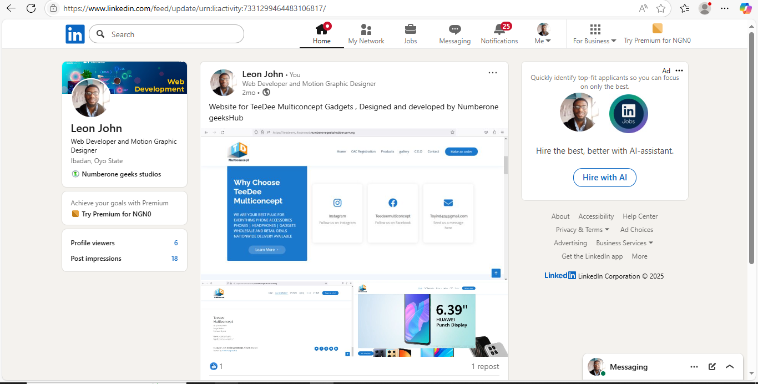Image resolution: width=758 pixels, height=384 pixels.
Task: Open the post image showing the TeeDee footer page
Action: pos(277,319)
